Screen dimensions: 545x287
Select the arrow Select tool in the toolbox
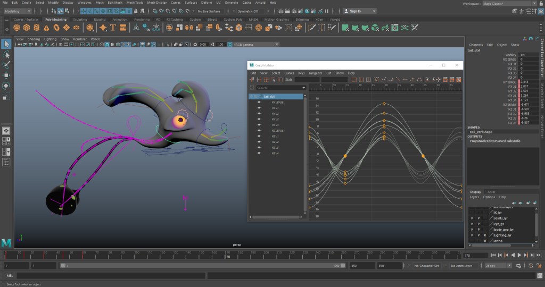click(6, 44)
